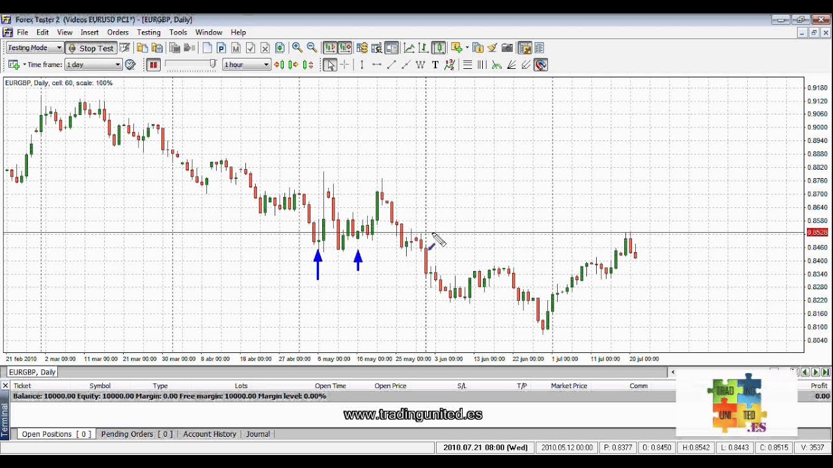Screen dimensions: 833x468
Task: Click the line chart icon
Action: click(409, 47)
